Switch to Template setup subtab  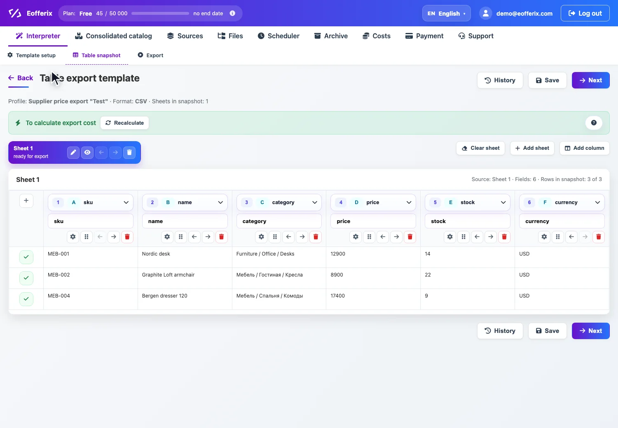tap(32, 55)
